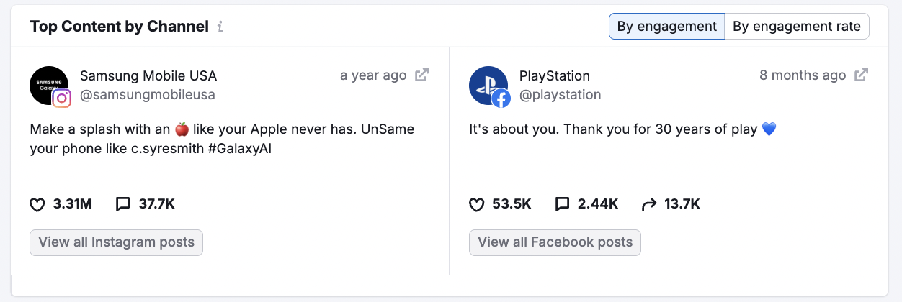Open the PlayStation account name
Viewport: 902px width, 302px height.
tap(555, 75)
